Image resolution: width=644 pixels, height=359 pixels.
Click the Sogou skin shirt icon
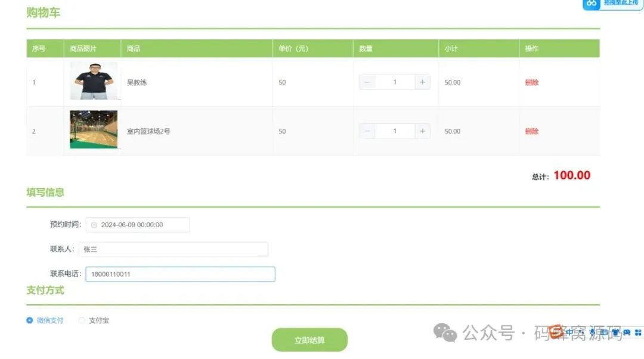click(615, 332)
